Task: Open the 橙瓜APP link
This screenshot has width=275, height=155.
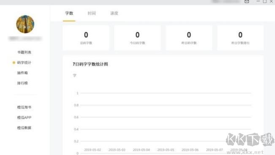Action: pos(24,117)
